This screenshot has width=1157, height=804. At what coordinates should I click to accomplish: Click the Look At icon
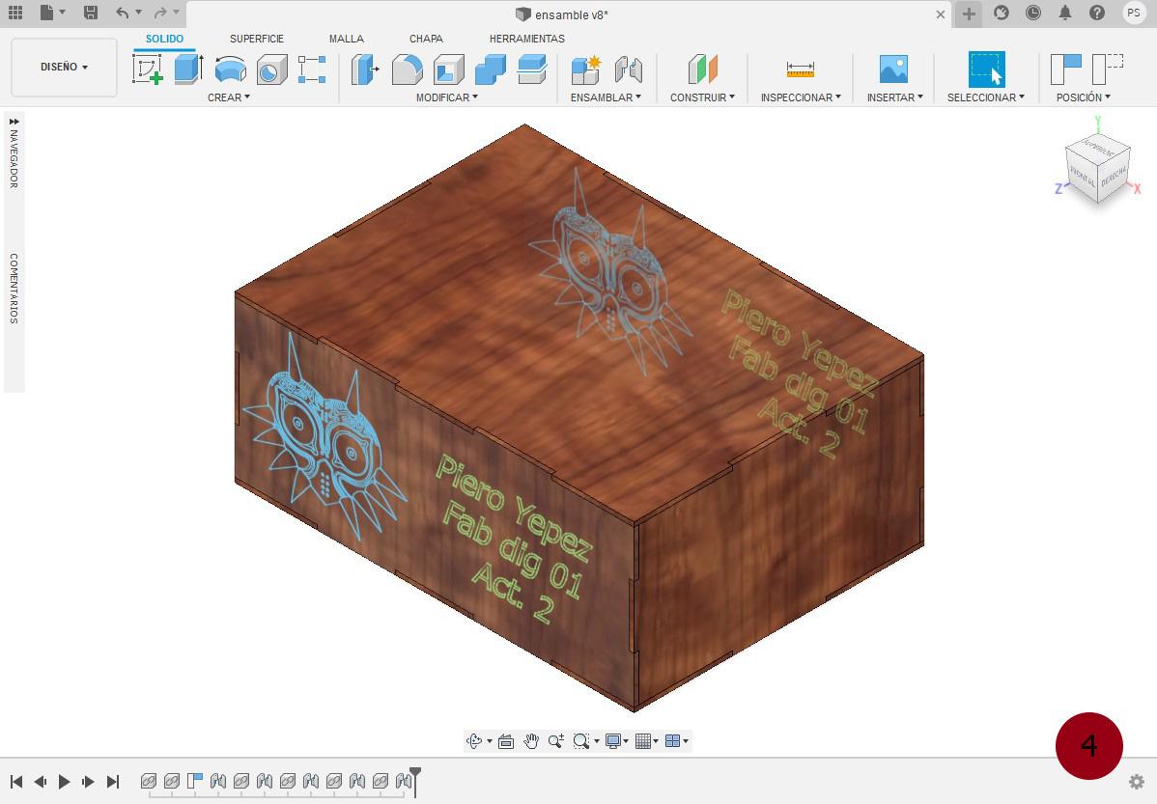[506, 741]
